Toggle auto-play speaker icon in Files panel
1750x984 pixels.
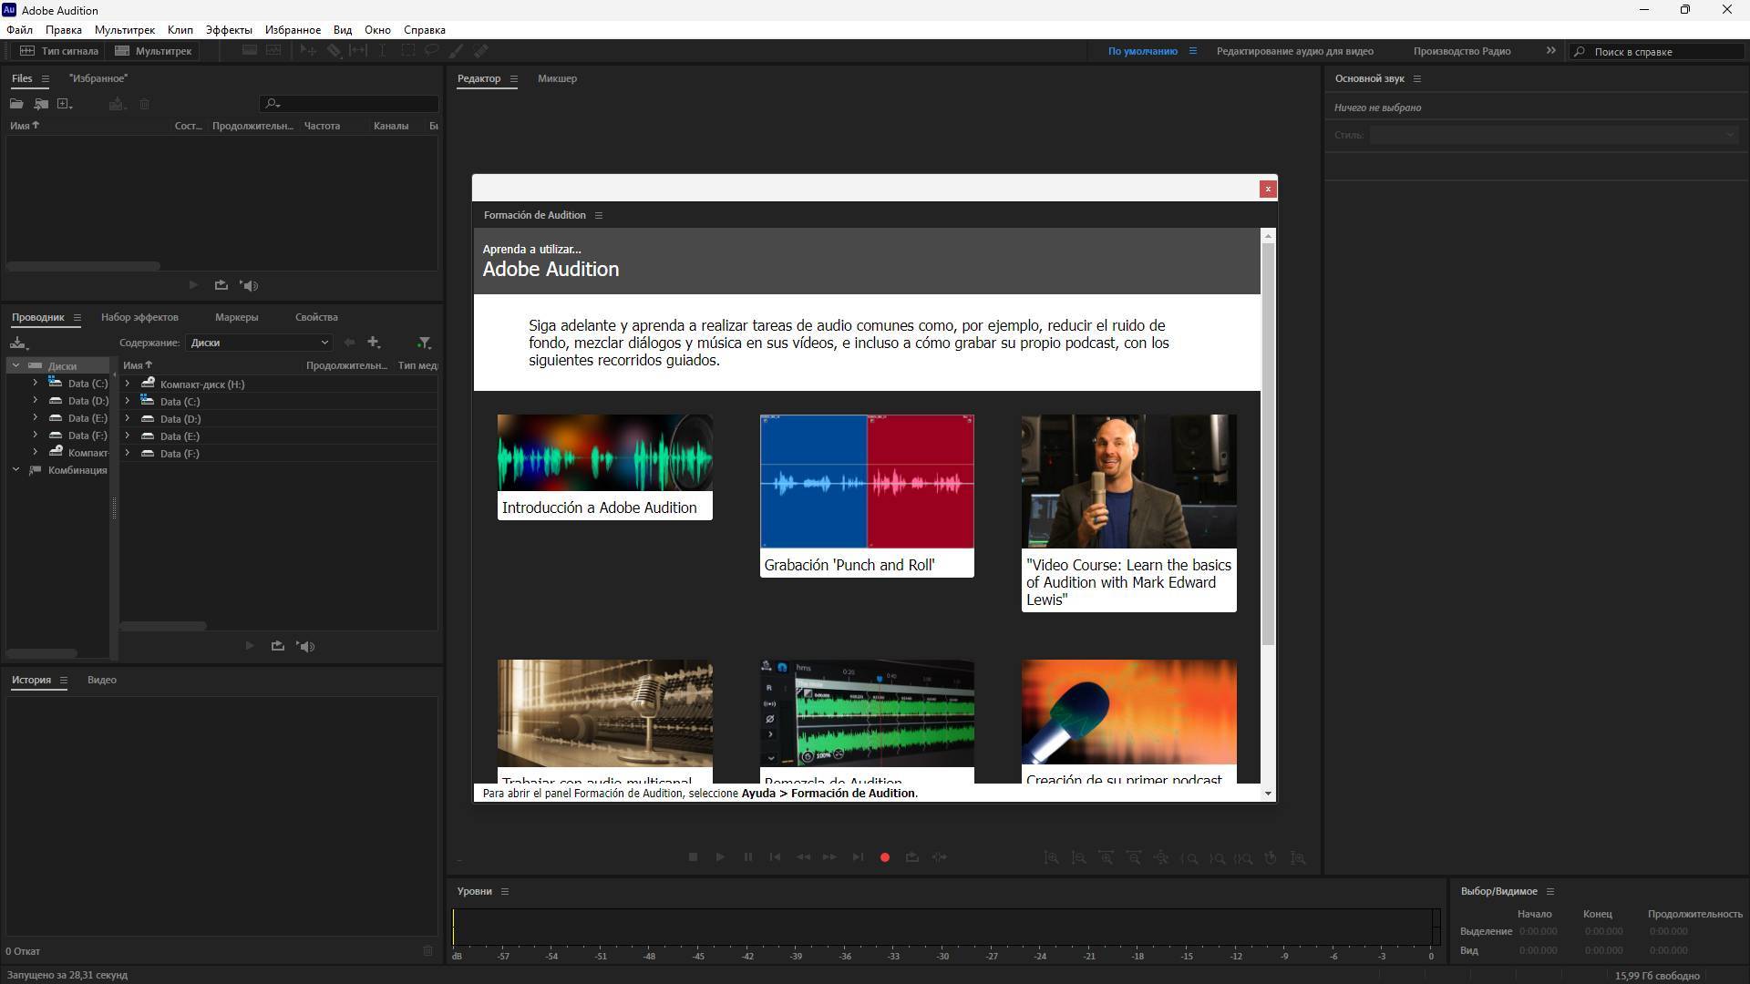(x=249, y=285)
